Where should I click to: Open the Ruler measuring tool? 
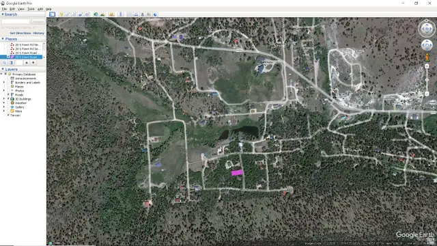pos(120,14)
